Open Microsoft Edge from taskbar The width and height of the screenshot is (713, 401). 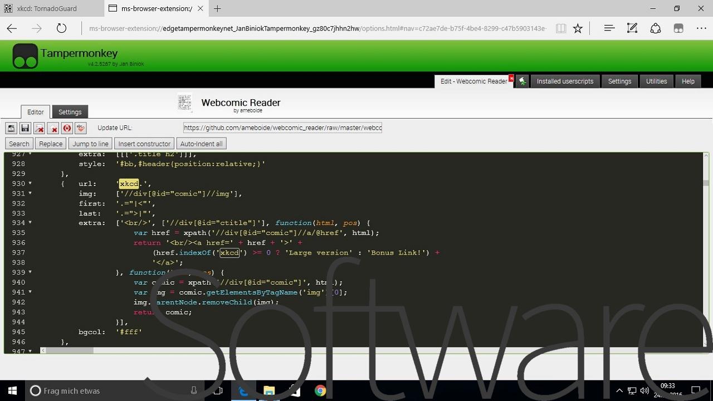click(243, 390)
